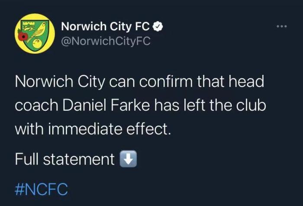Click the ball beneath the canary
The width and height of the screenshot is (303, 206).
(36, 43)
